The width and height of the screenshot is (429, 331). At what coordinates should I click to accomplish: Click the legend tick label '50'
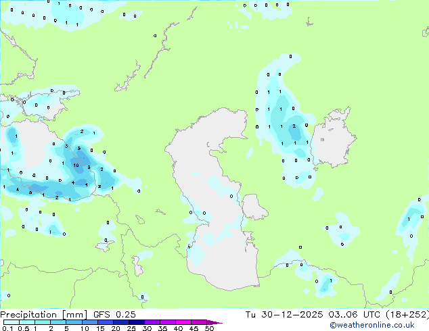pyautogui.click(x=209, y=328)
